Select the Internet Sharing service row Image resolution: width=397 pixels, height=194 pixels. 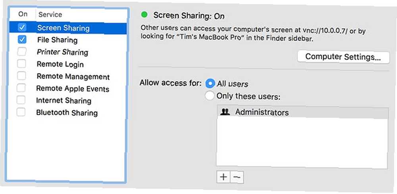point(68,100)
